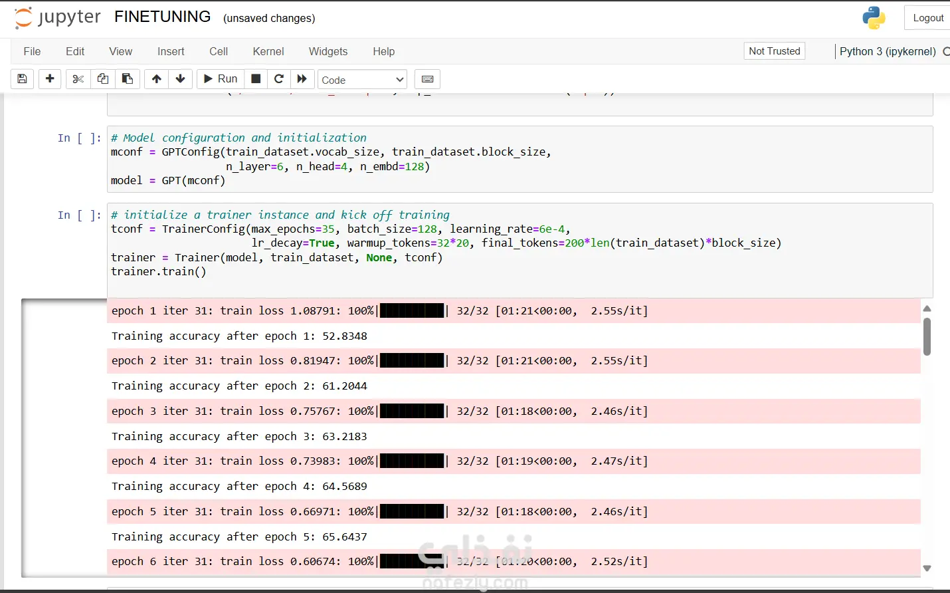Click the epoch 1 progress bar
Screen dimensions: 950x593
(412, 310)
